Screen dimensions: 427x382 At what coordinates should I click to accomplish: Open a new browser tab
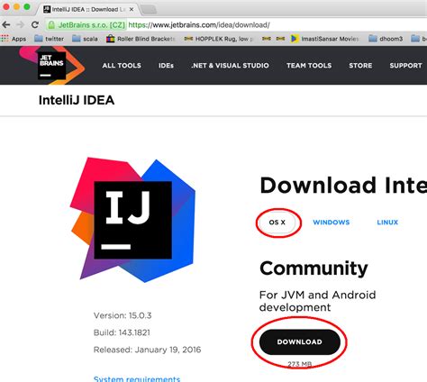pos(149,10)
